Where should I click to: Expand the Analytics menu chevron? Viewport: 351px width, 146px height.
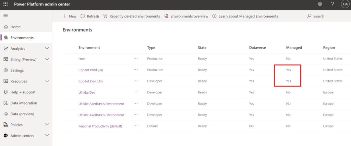(47, 49)
